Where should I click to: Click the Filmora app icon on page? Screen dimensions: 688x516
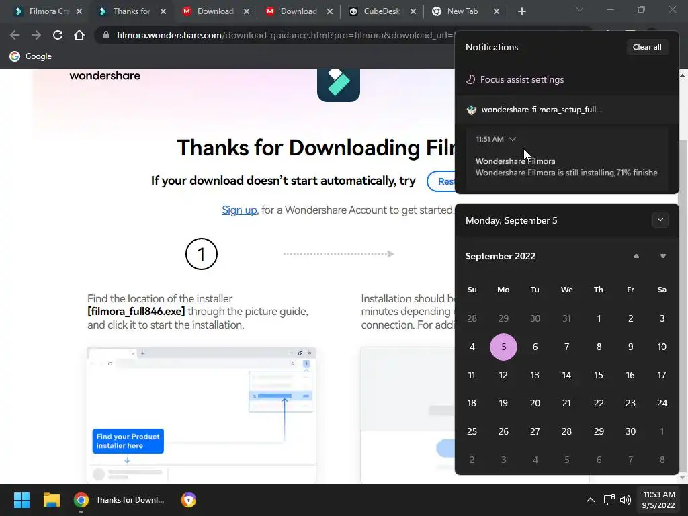click(339, 85)
